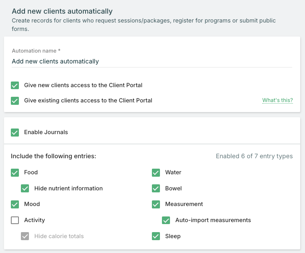Viewport: 305px width, 253px height.
Task: Open the What's this? help link
Action: pyautogui.click(x=277, y=100)
